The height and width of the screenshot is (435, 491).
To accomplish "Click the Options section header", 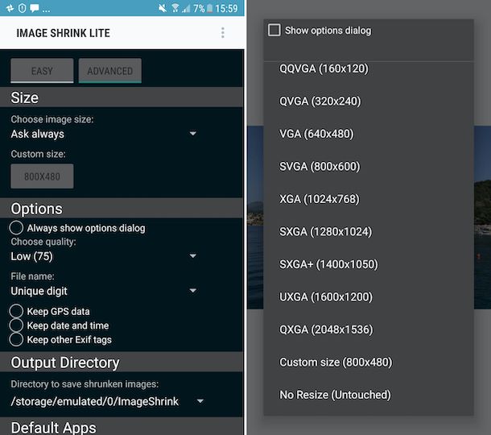I will click(122, 208).
